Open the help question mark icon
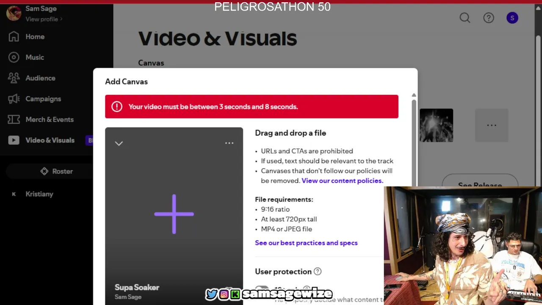This screenshot has height=305, width=542. pos(489,18)
